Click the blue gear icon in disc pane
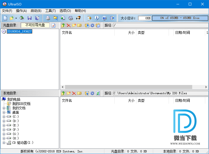 (92, 25)
